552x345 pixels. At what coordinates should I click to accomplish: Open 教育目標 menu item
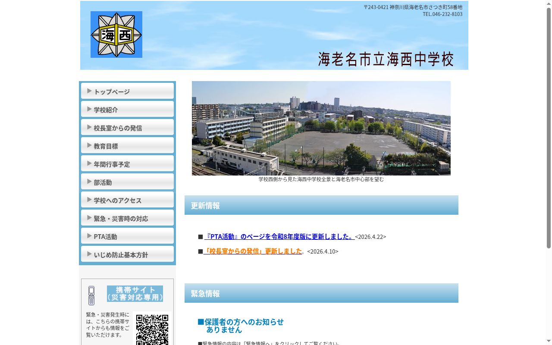click(127, 145)
